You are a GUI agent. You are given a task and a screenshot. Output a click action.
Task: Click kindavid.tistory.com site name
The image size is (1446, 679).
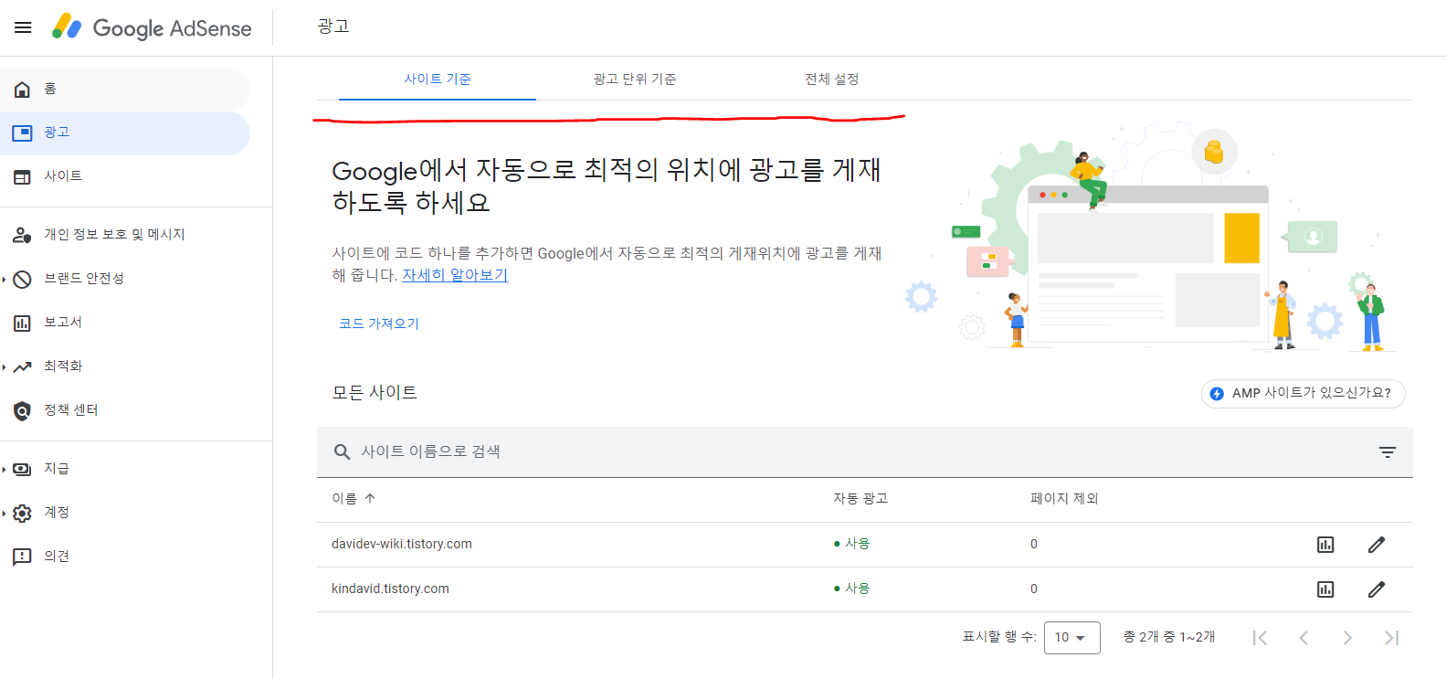[x=390, y=589]
